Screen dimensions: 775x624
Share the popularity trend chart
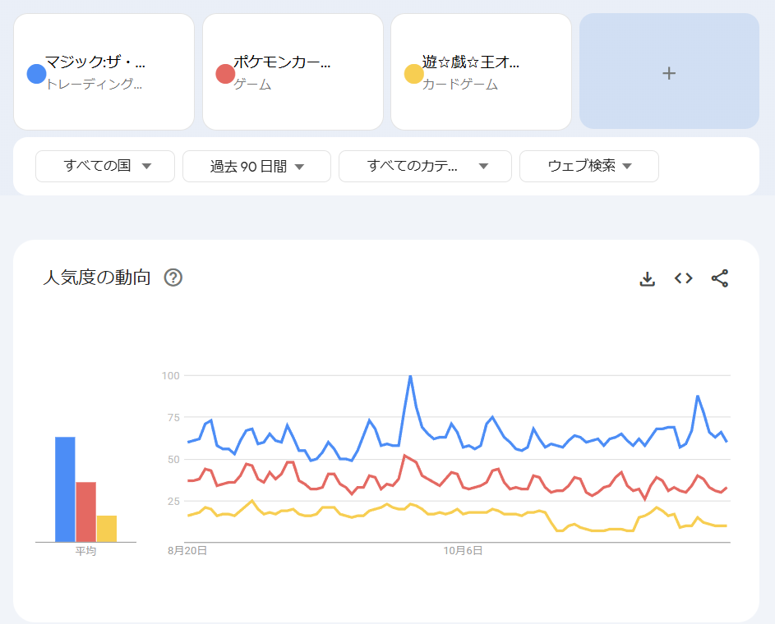pyautogui.click(x=719, y=278)
